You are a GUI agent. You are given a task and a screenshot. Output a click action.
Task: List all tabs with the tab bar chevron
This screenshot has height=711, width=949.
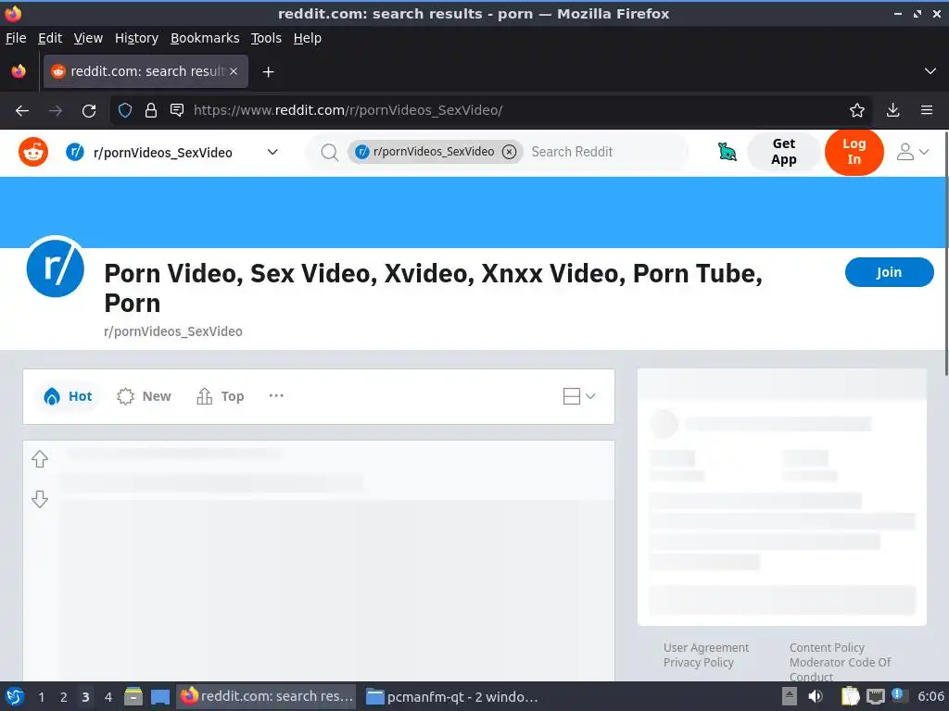930,71
